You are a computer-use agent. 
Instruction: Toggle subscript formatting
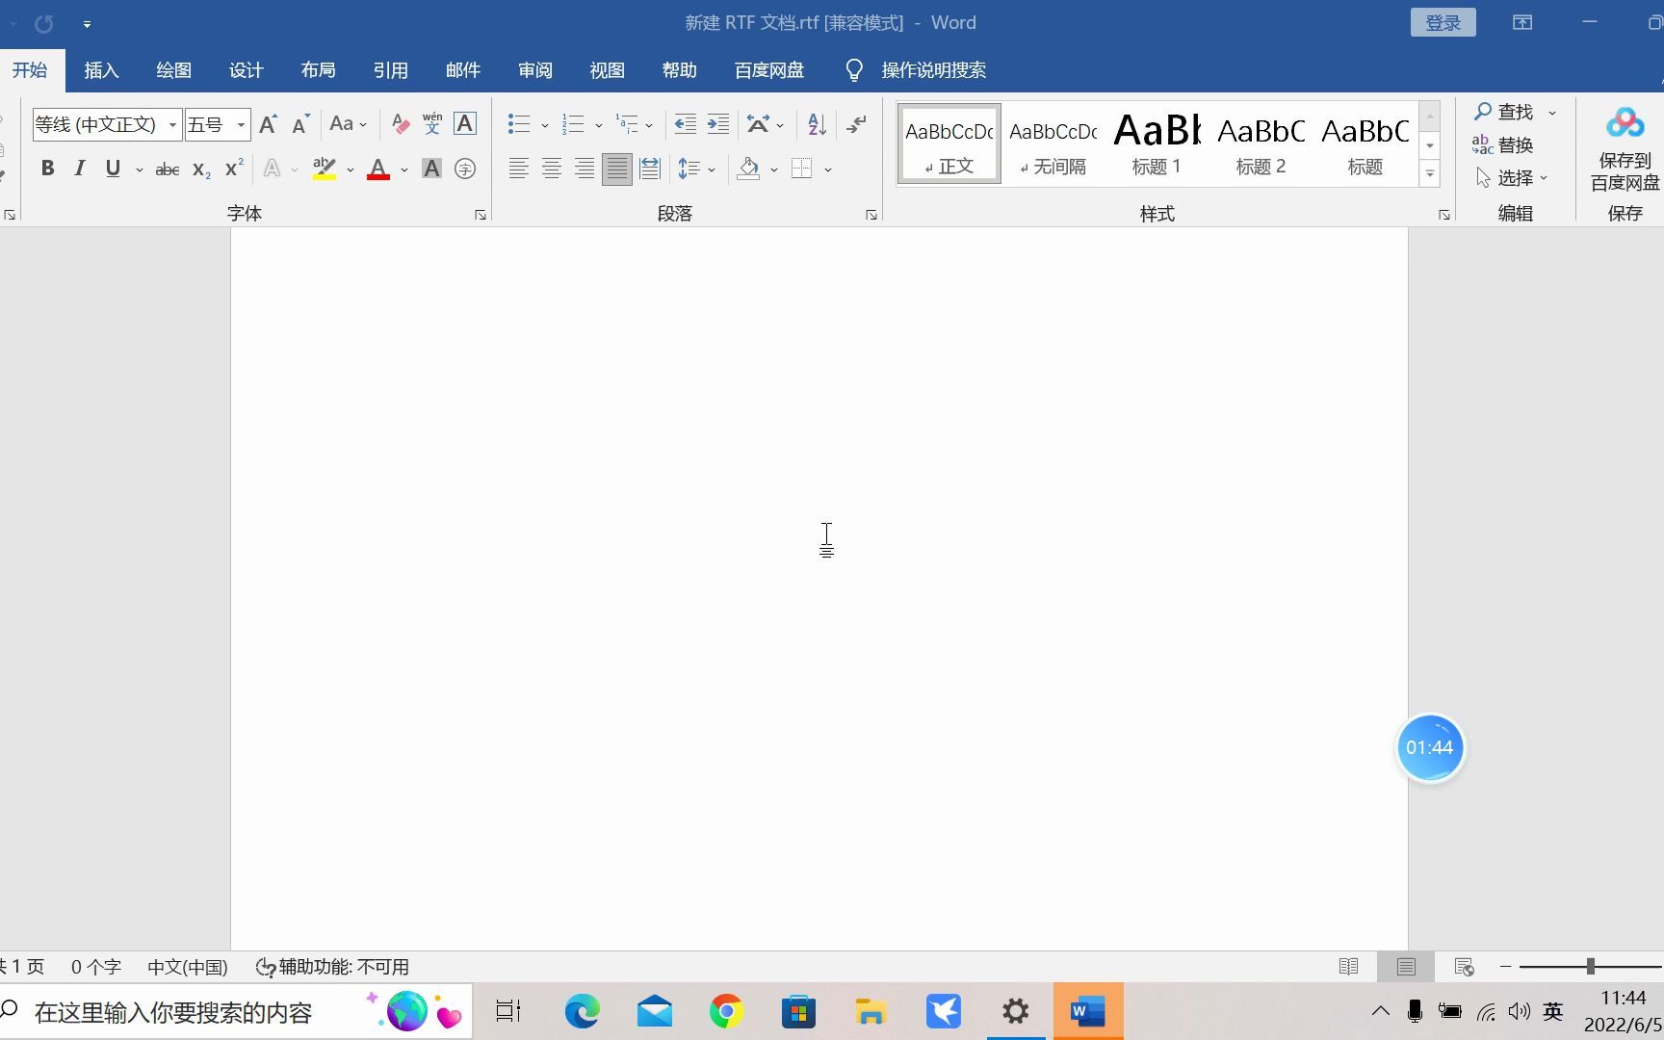(200, 169)
